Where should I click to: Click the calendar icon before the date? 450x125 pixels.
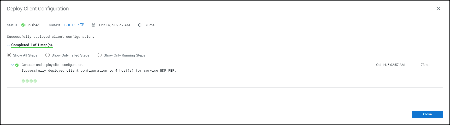point(93,25)
